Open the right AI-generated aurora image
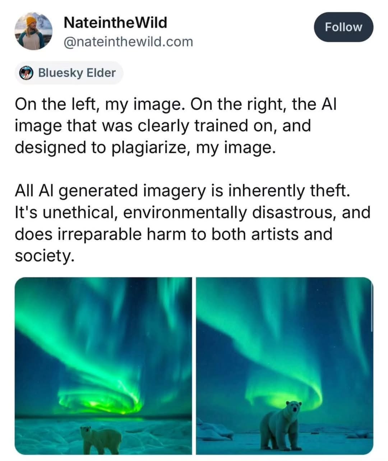The width and height of the screenshot is (388, 461). coord(285,366)
